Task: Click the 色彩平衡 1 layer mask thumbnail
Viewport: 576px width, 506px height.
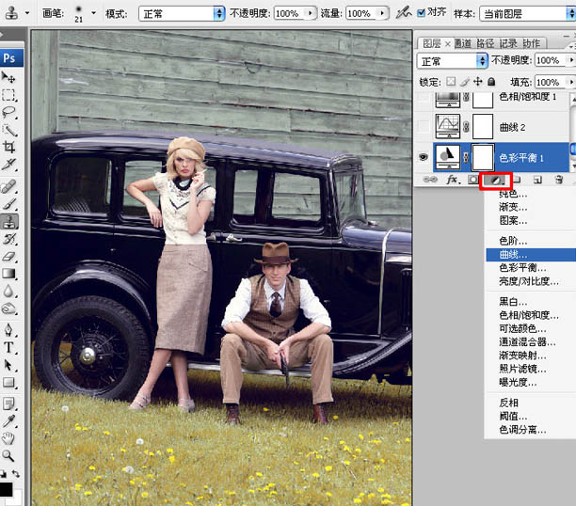Action: pyautogui.click(x=483, y=156)
